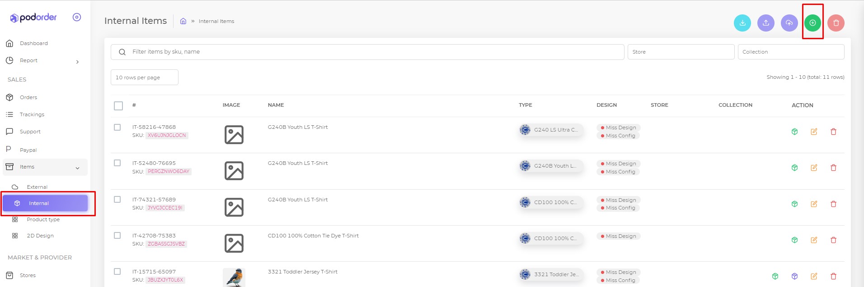Click the Internal Items breadcrumb link
This screenshot has width=864, height=287.
216,21
